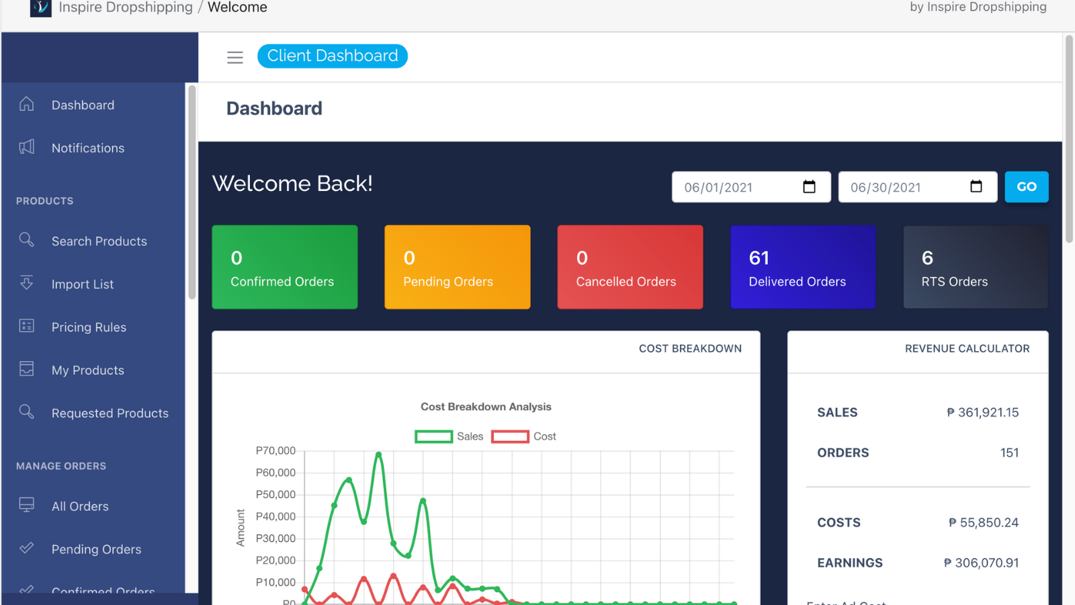Select the Import List download icon
The height and width of the screenshot is (605, 1075).
26,284
